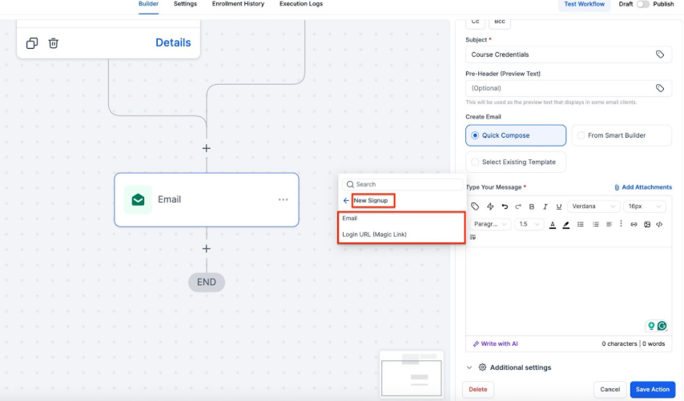Open the Verdana font dropdown
The image size is (684, 401).
(x=594, y=207)
